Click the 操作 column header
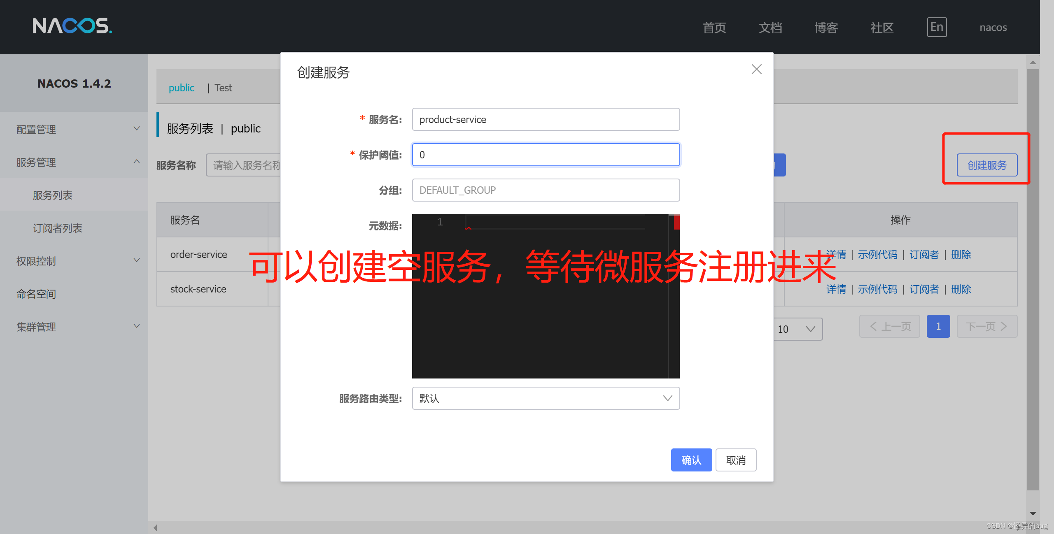1054x534 pixels. [x=900, y=220]
